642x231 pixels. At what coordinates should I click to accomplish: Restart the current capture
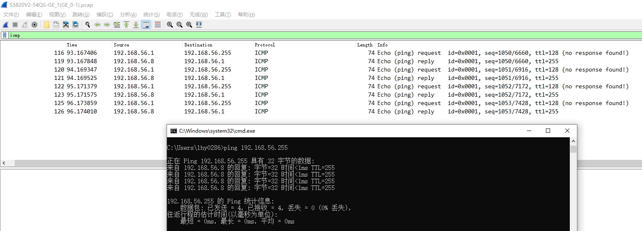tap(25, 25)
